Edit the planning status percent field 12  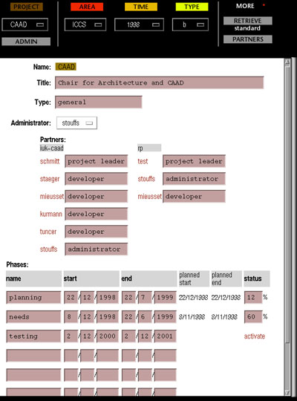click(253, 298)
